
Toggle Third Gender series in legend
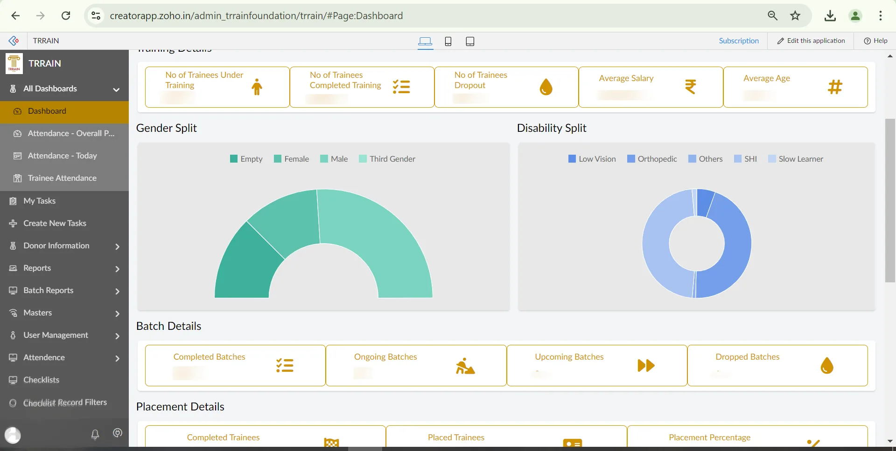(387, 159)
